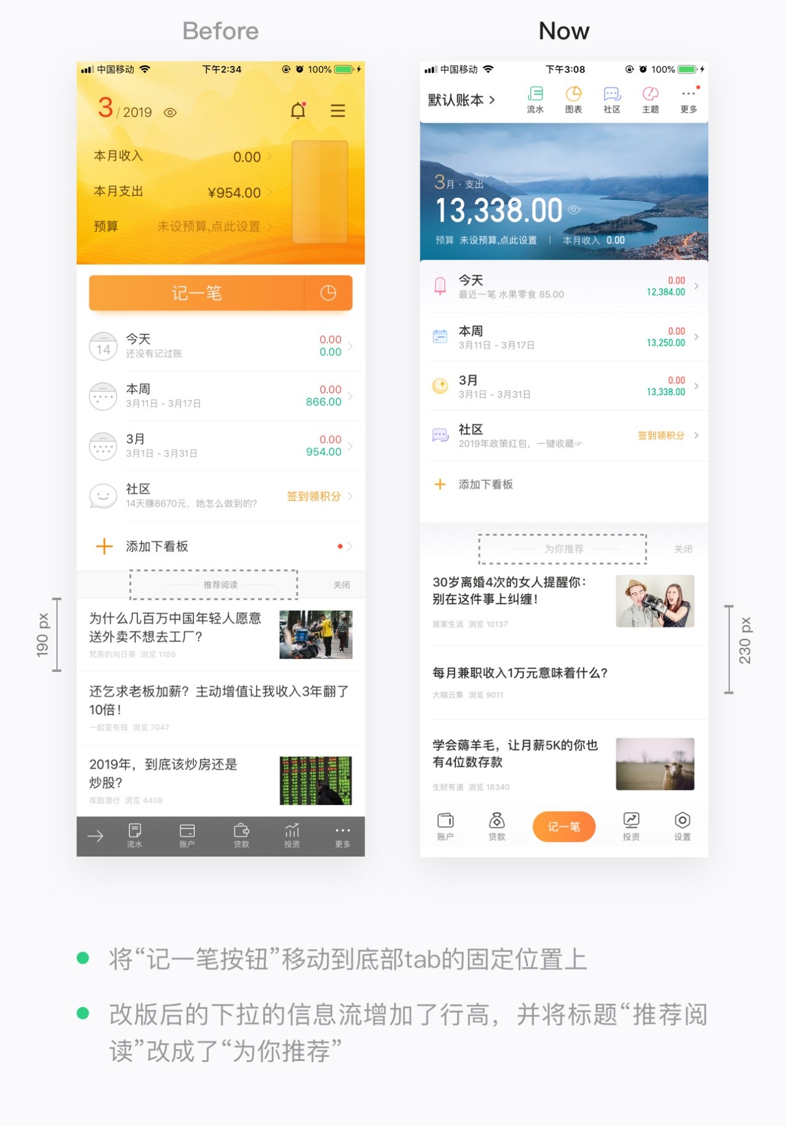The image size is (785, 1126).
Task: Tap the orange 记一笔 button in Before screen
Action: coord(196,293)
